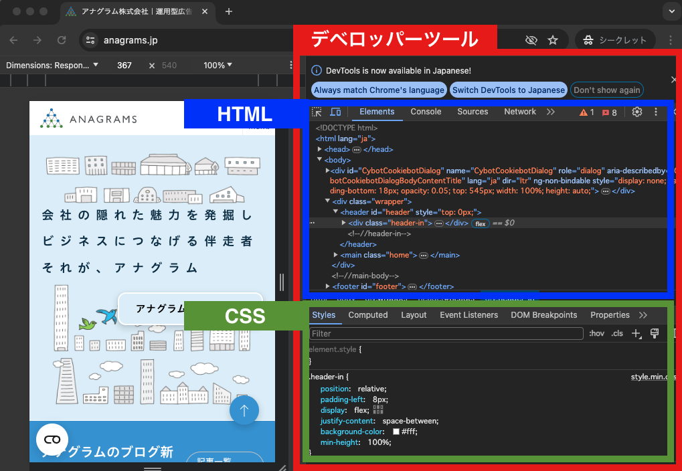
Task: Switch to the Console tab
Action: [x=426, y=112]
